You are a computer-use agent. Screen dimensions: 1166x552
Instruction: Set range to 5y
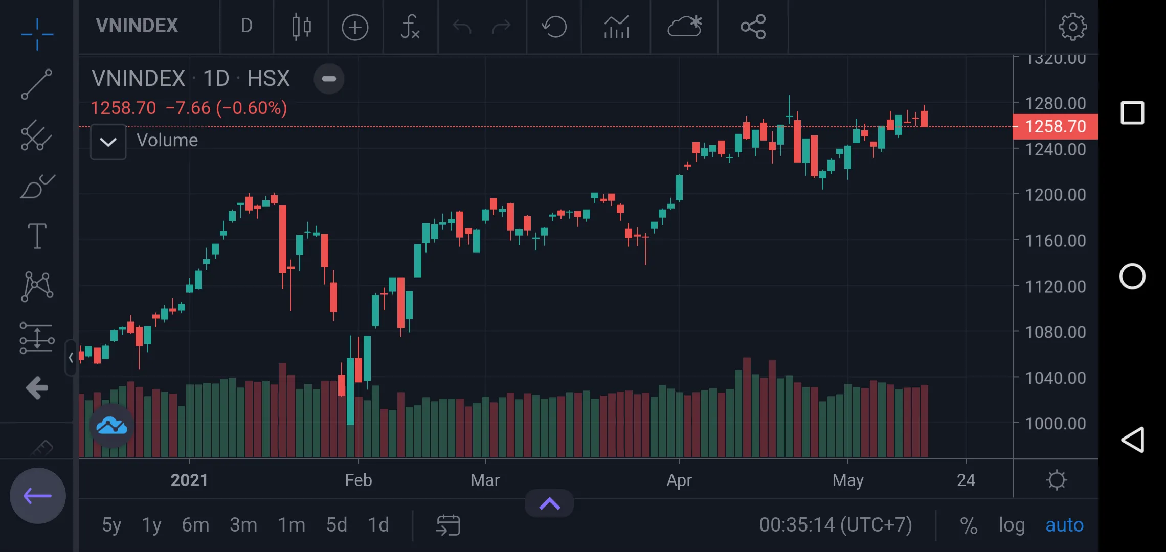tap(111, 525)
